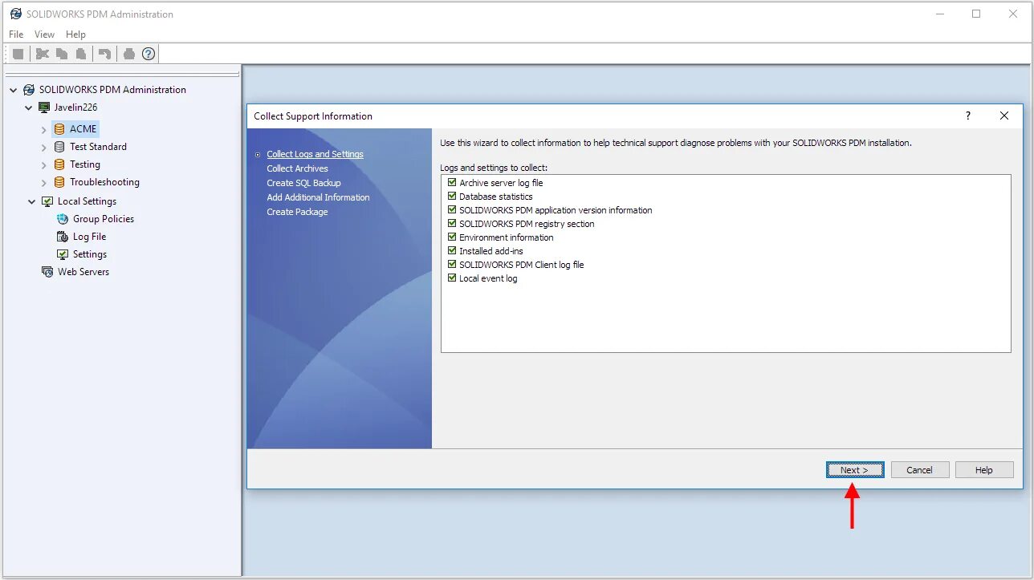Click the Log File icon
The width and height of the screenshot is (1034, 580).
click(x=63, y=237)
